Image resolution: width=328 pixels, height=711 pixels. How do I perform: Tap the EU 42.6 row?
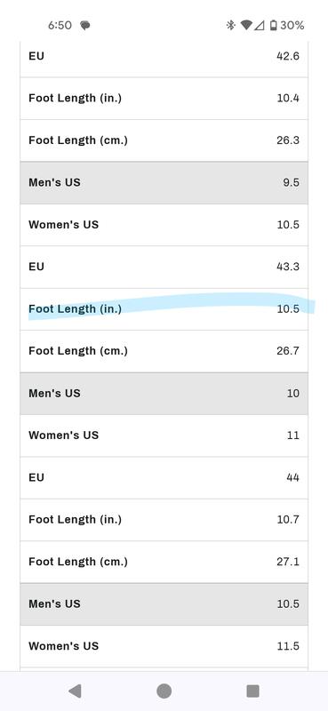tap(164, 57)
